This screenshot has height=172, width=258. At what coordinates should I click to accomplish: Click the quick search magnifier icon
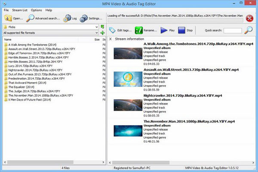[249, 30]
